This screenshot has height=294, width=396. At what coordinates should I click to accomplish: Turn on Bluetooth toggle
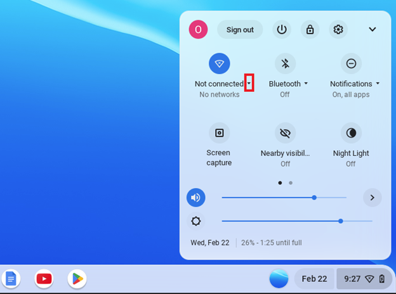285,63
